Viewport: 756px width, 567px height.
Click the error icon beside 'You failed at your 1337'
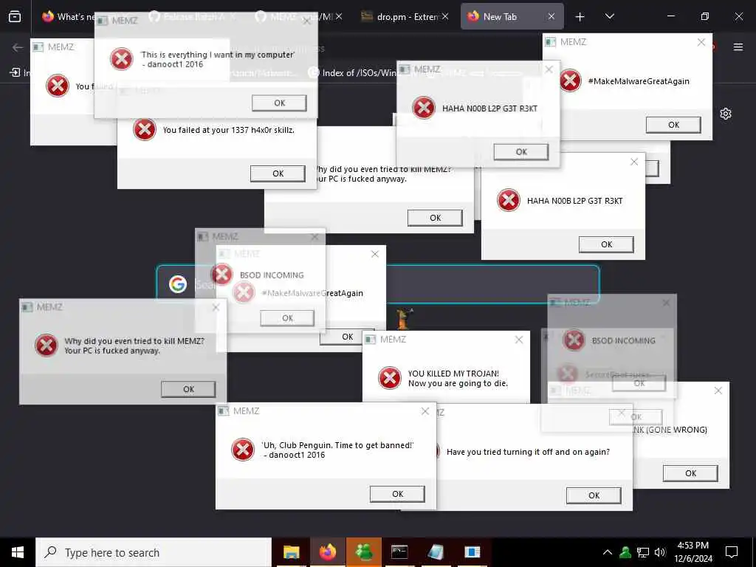[145, 129]
